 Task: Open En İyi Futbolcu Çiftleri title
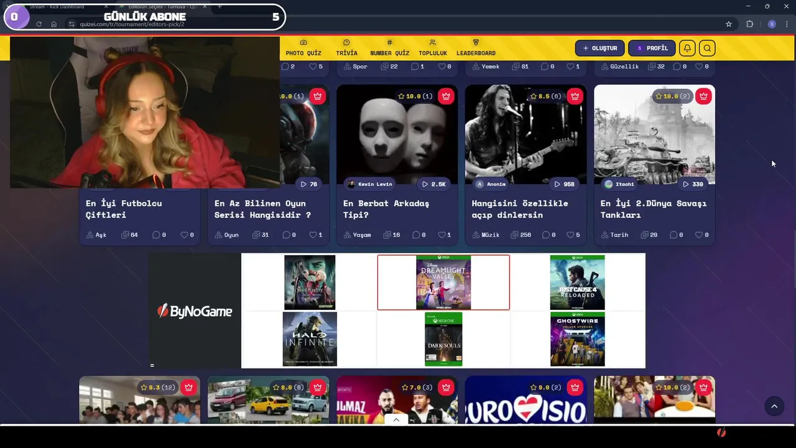[124, 209]
